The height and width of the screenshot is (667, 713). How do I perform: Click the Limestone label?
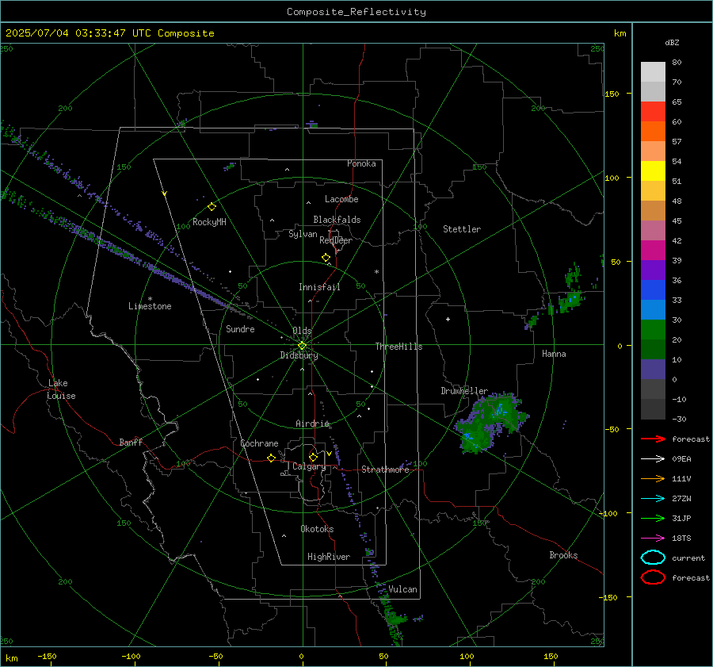pos(150,306)
